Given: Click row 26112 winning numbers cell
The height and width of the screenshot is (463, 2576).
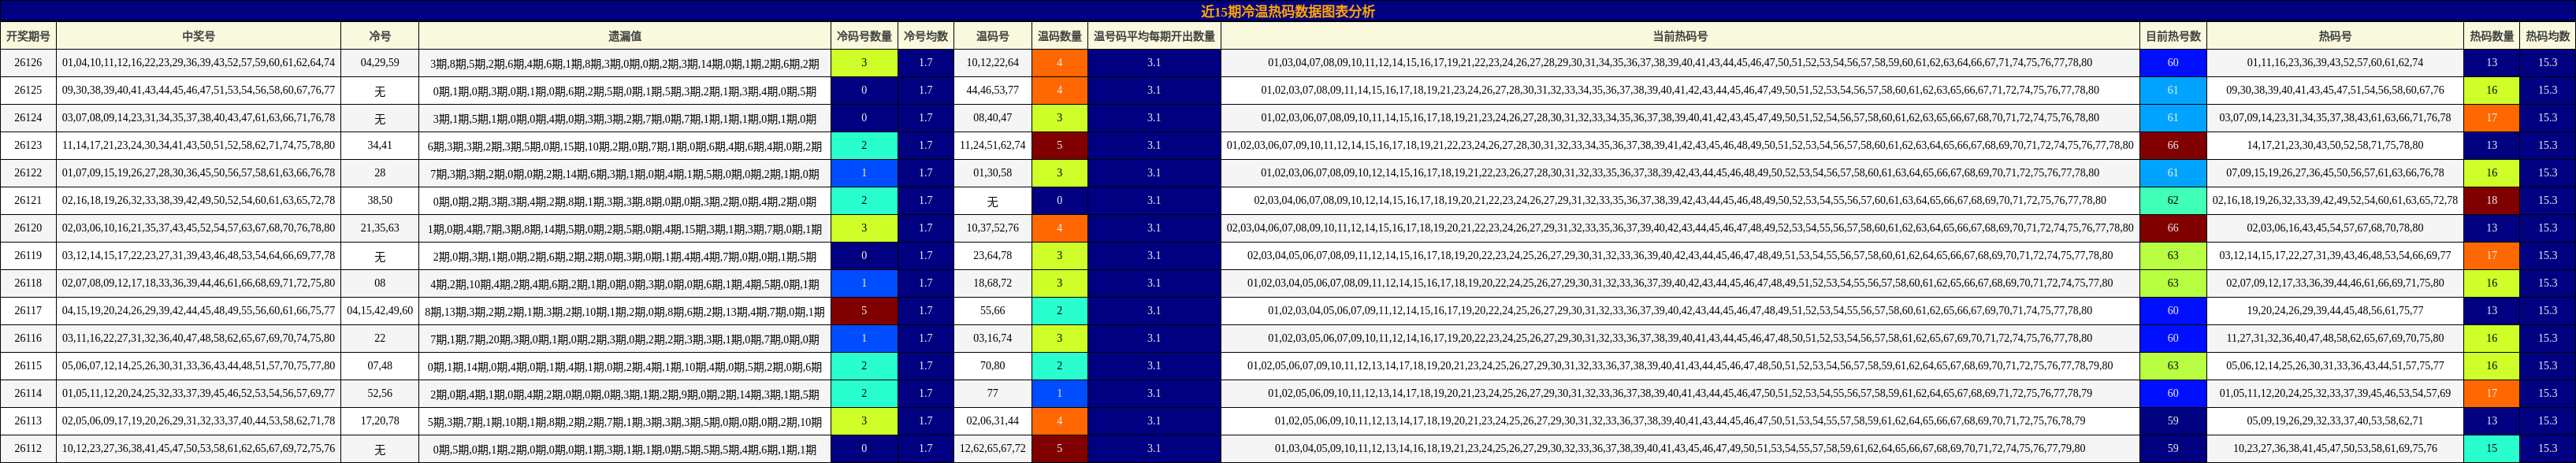Looking at the screenshot, I should coord(198,448).
